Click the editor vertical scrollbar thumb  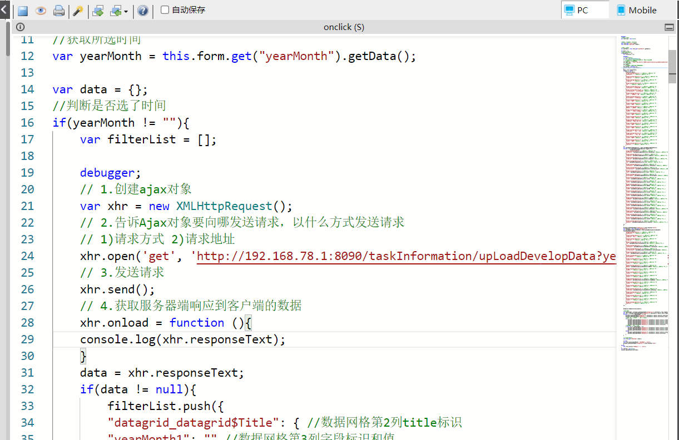pos(672,66)
